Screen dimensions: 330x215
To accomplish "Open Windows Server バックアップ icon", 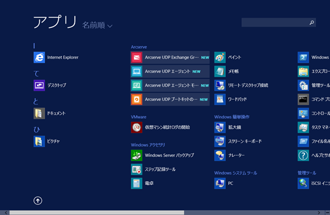I will [x=136, y=155].
